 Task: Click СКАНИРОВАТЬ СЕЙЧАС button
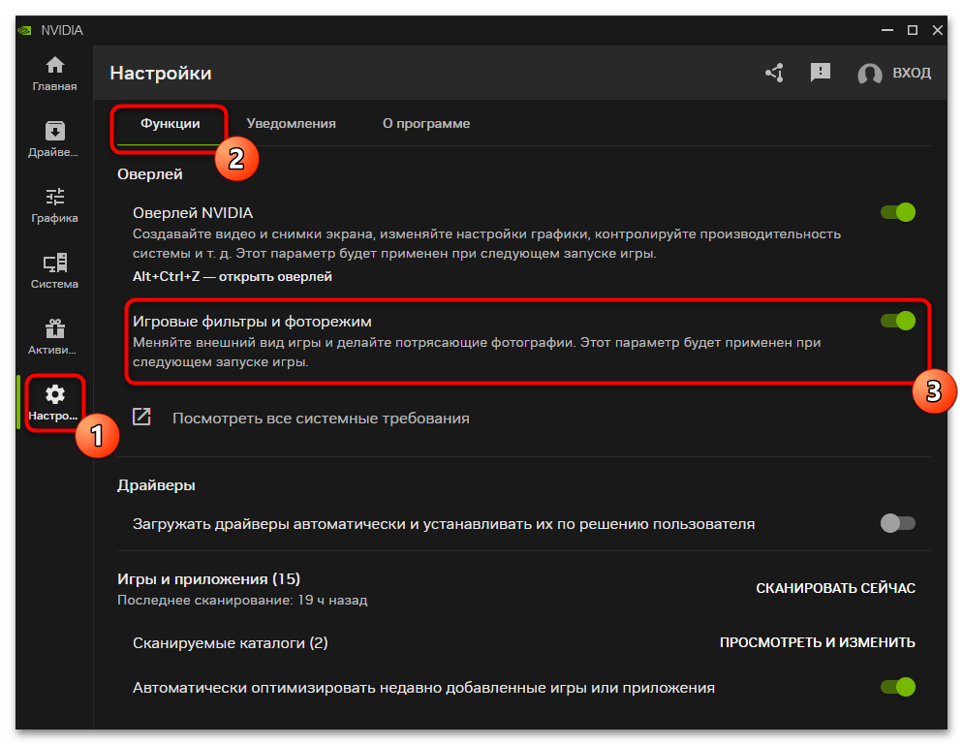pyautogui.click(x=835, y=588)
